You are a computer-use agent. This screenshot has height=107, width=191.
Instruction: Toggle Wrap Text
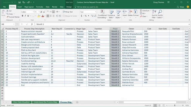tap(68, 12)
